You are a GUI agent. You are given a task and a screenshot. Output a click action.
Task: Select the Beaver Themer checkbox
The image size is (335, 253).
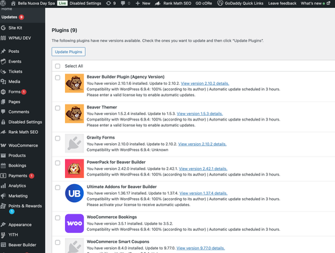point(58,108)
